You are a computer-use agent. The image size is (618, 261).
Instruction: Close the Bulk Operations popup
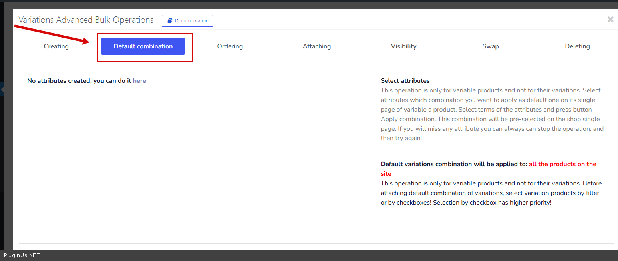click(610, 19)
